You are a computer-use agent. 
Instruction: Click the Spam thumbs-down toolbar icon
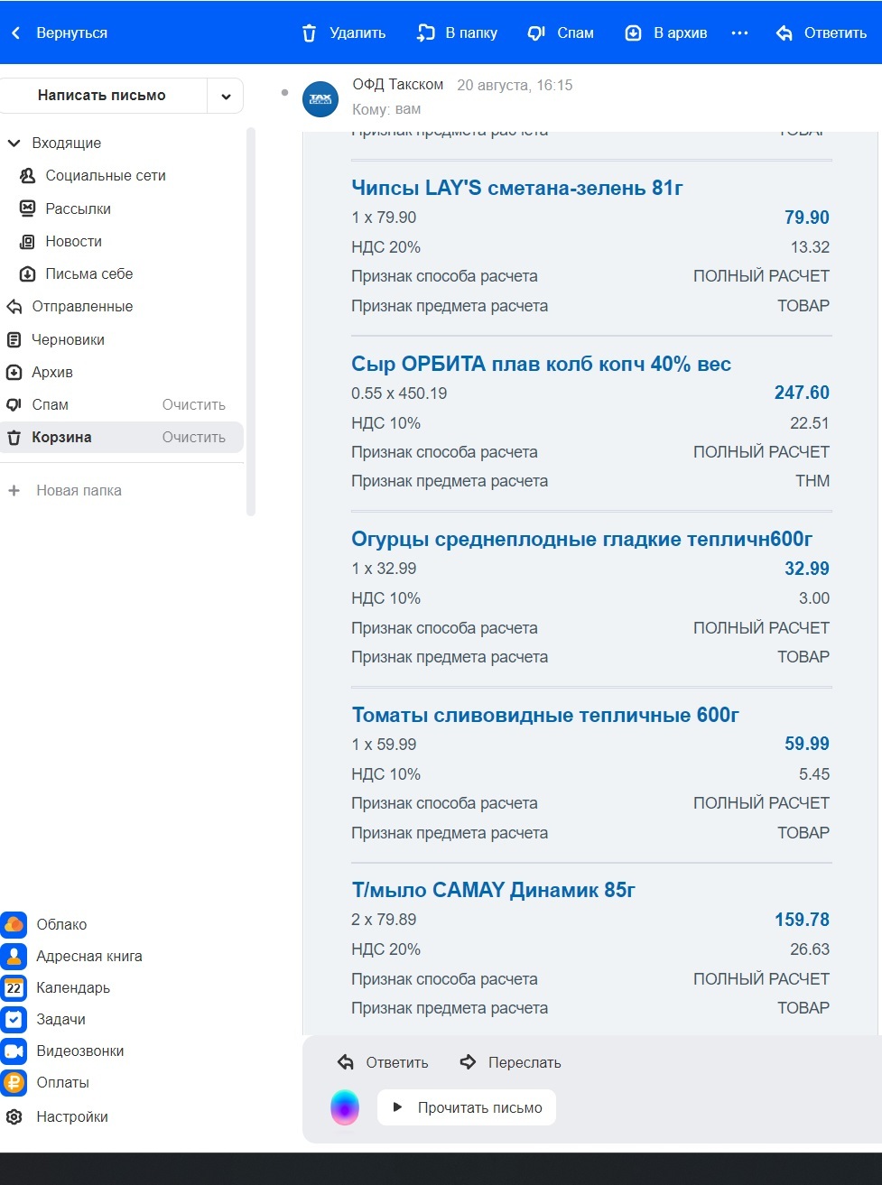536,33
